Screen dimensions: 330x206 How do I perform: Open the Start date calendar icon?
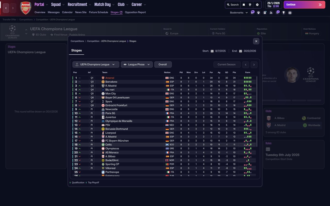point(212,51)
